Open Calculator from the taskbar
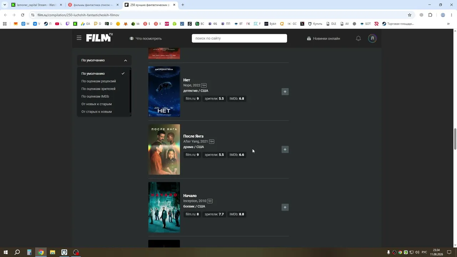The height and width of the screenshot is (257, 457). point(29,252)
